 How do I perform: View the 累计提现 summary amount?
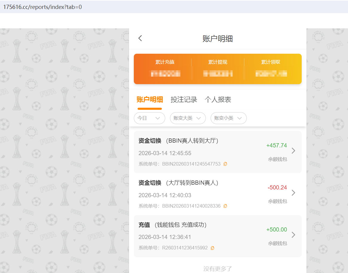(x=218, y=74)
